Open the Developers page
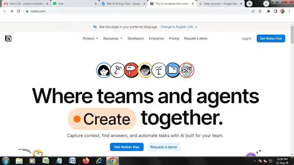This screenshot has height=165, width=294. click(x=136, y=38)
